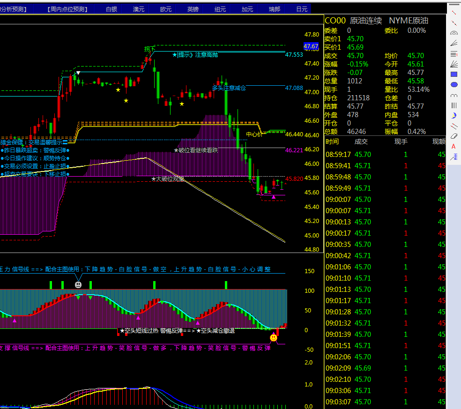Image resolution: width=461 pixels, height=409 pixels.
Task: Select the extended trend line tool
Action: [454, 23]
